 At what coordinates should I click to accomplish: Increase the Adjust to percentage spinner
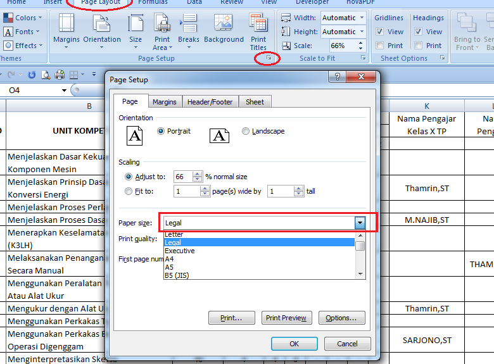click(197, 174)
